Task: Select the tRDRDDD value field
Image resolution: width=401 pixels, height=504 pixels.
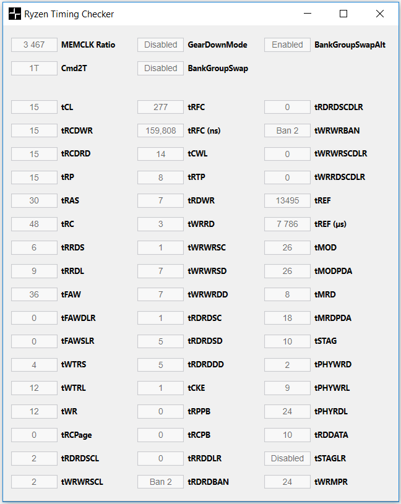Action: click(161, 365)
